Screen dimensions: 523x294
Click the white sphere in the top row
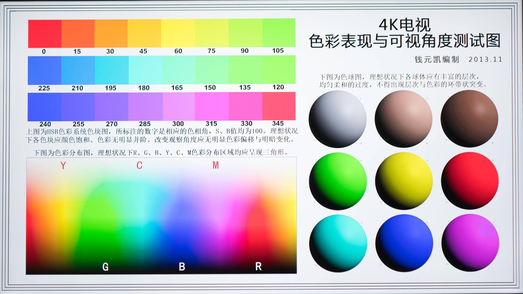338,119
